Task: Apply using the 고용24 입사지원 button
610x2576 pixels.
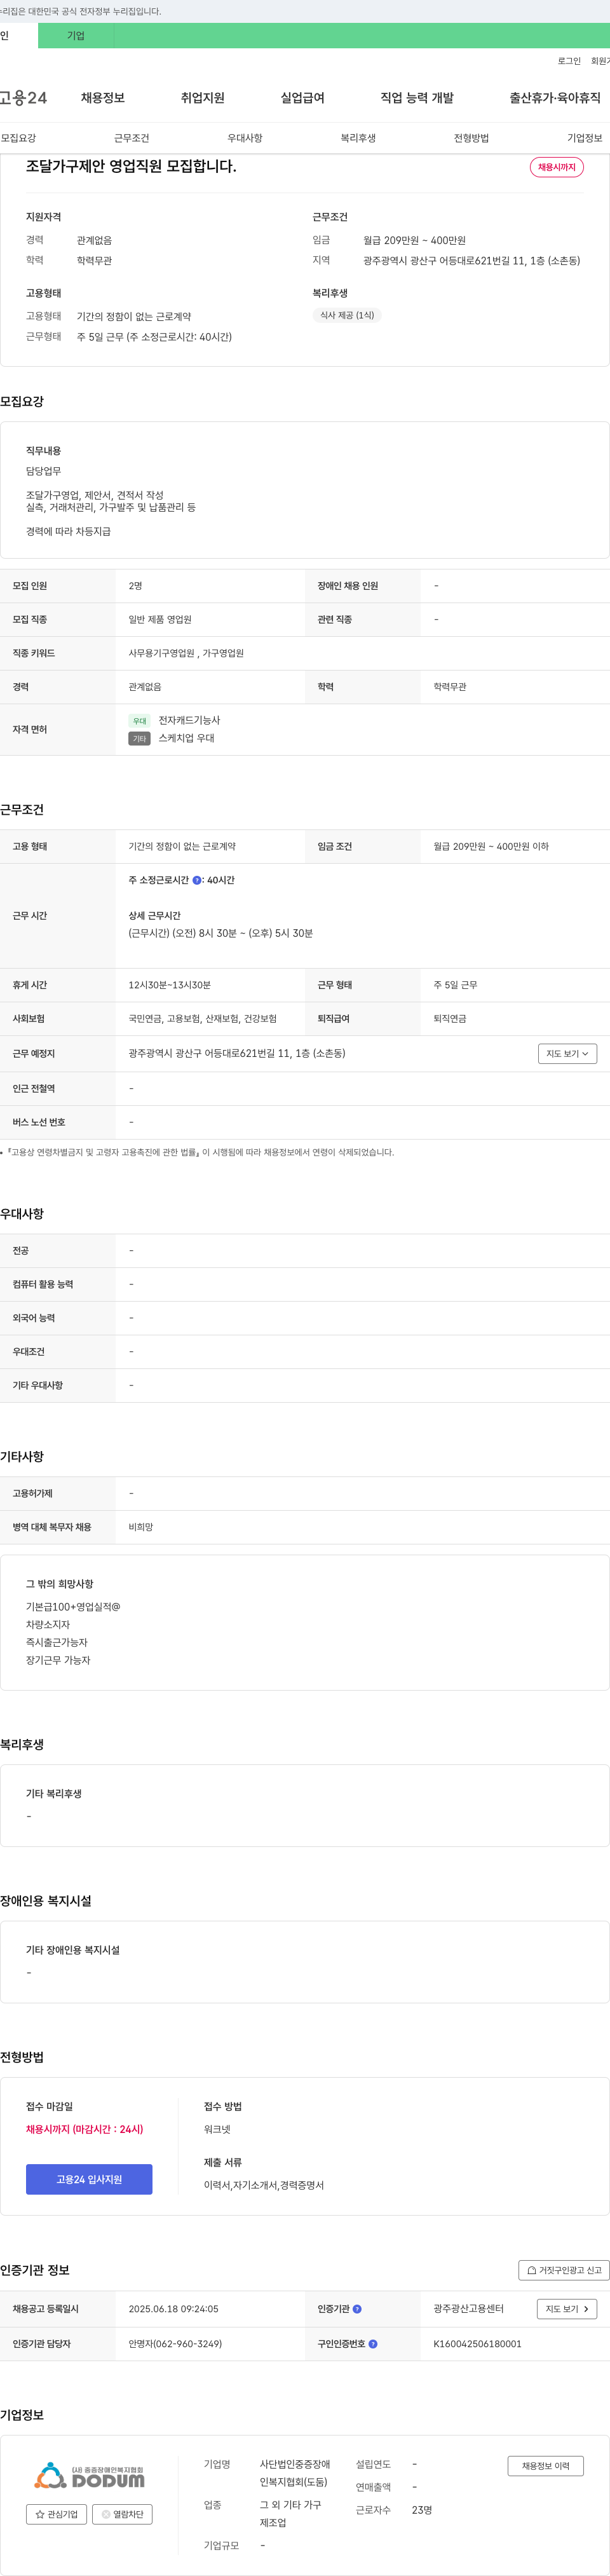Action: point(89,2179)
